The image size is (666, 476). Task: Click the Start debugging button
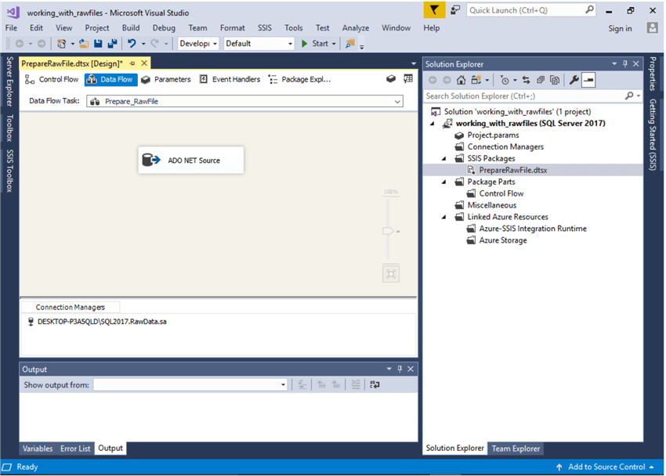[x=315, y=43]
